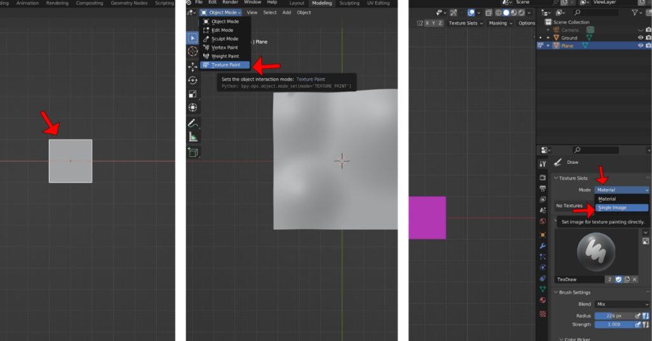Open the Object Constraints tab
This screenshot has height=341, width=652.
tap(542, 278)
